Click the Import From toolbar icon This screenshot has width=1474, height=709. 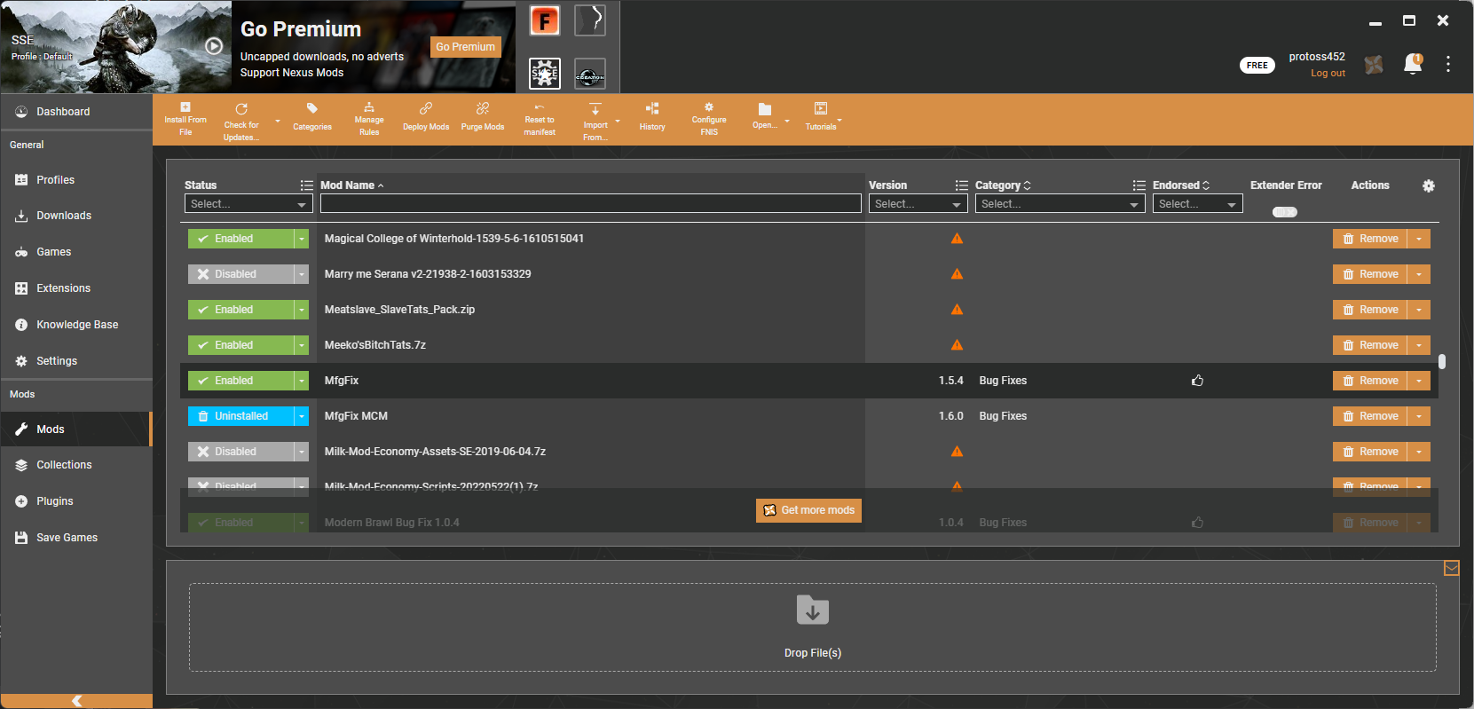tap(595, 121)
